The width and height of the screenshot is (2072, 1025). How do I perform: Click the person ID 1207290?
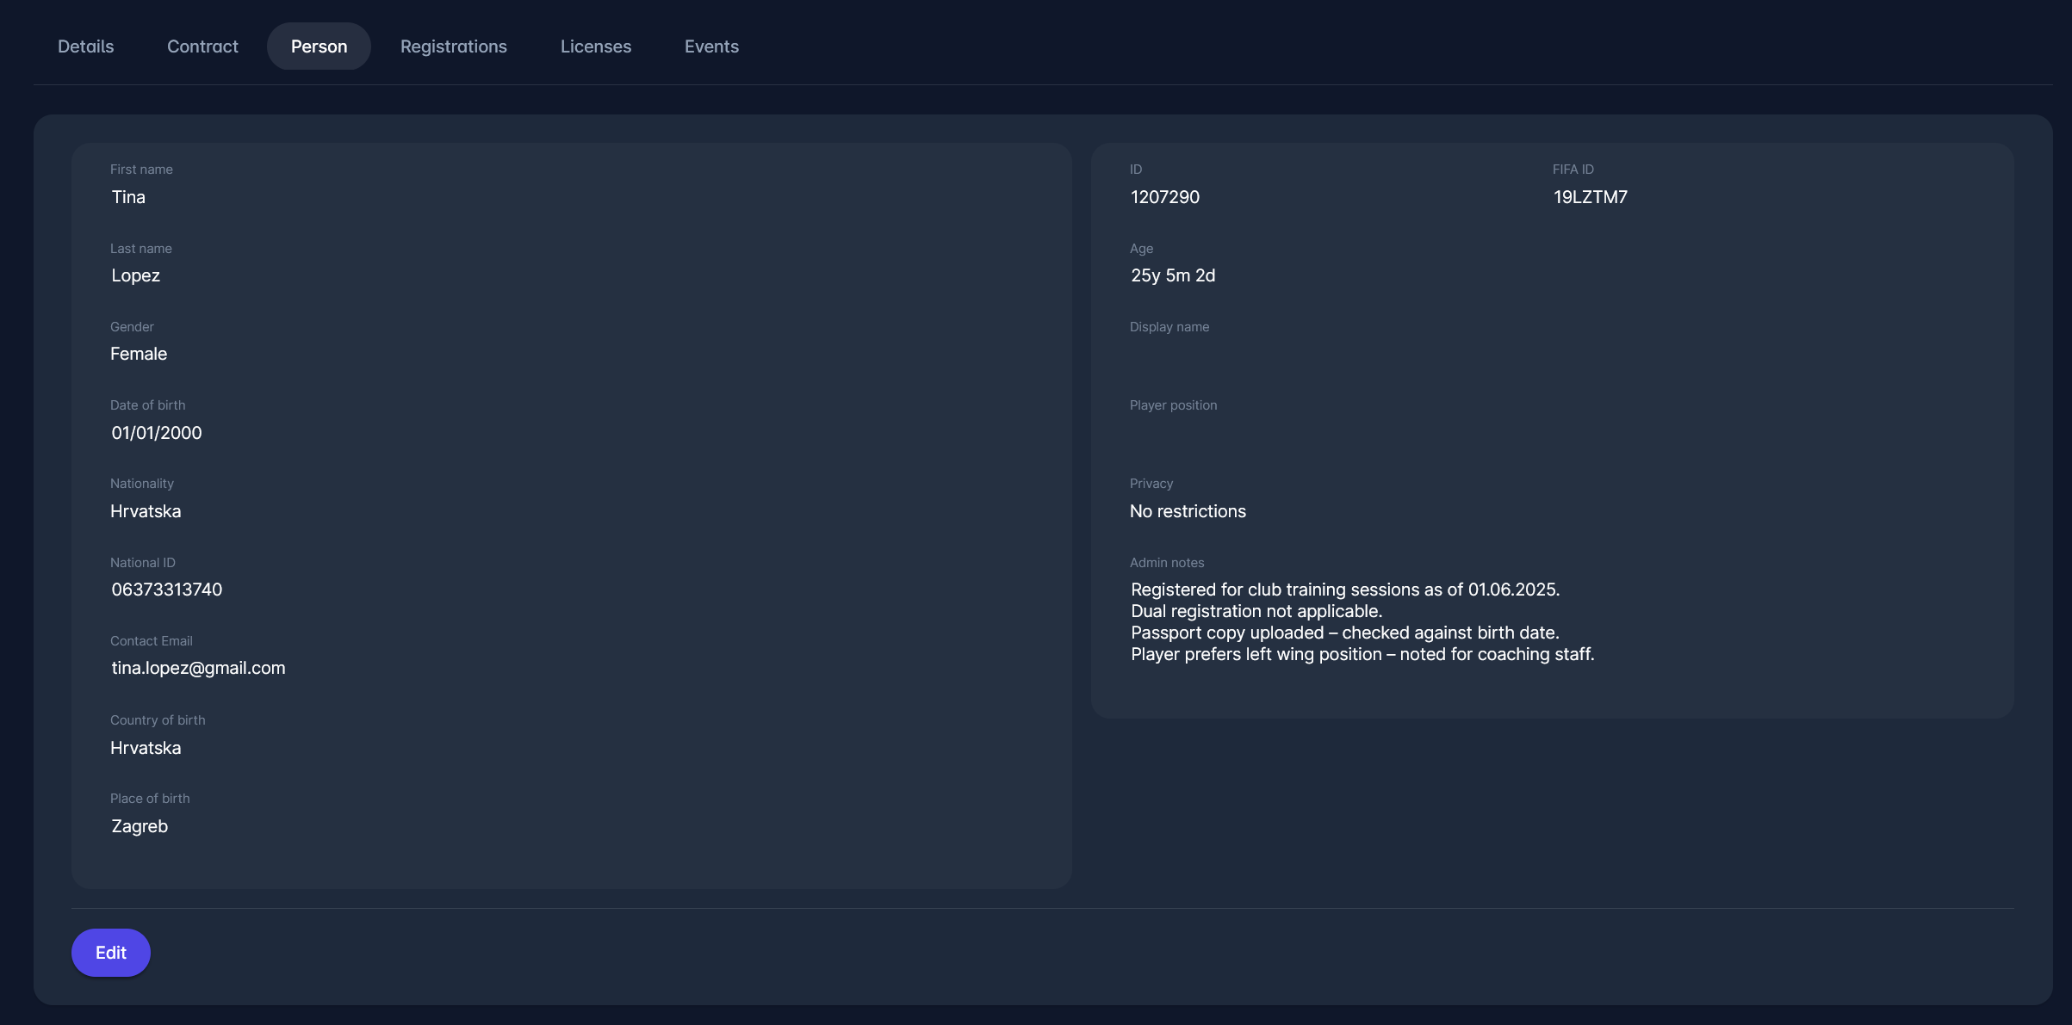coord(1164,197)
